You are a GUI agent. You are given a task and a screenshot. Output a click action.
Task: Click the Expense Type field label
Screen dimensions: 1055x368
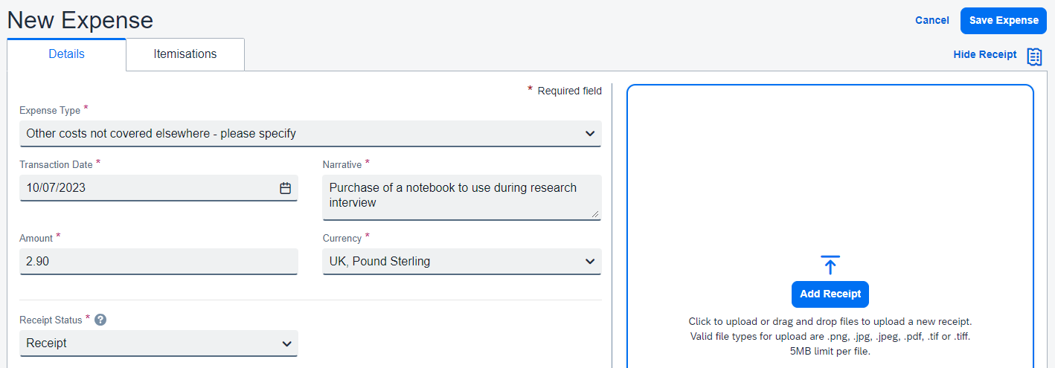pyautogui.click(x=50, y=111)
